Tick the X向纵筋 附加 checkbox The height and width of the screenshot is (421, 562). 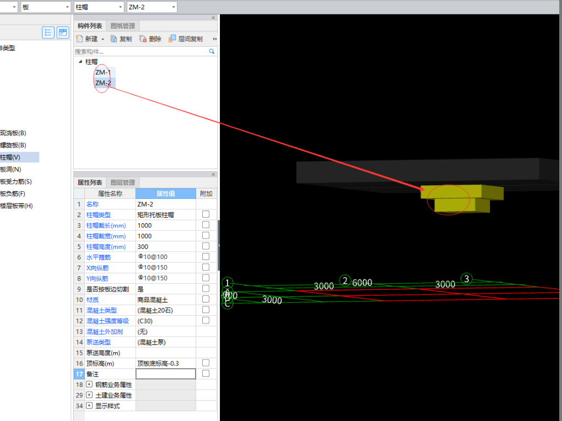tap(206, 267)
